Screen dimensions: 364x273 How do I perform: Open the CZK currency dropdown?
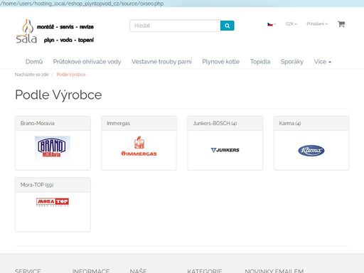(291, 24)
